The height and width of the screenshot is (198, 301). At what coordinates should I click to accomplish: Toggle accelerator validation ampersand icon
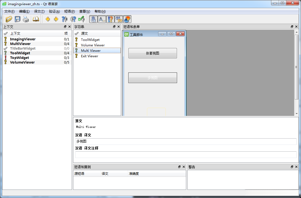[93, 19]
